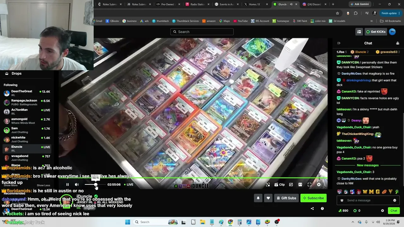Click the Get KICKs button

pyautogui.click(x=376, y=32)
